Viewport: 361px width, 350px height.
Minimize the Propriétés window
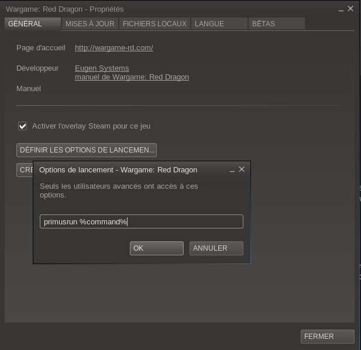point(341,9)
